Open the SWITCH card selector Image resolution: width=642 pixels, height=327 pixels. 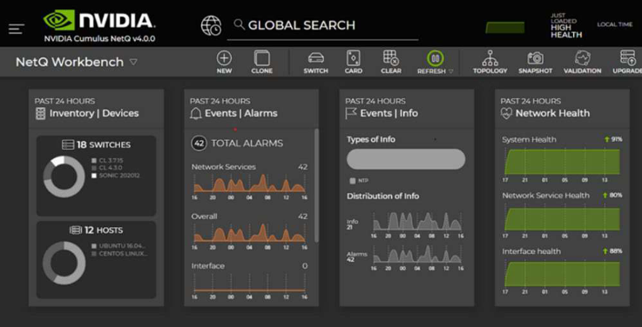tap(315, 62)
